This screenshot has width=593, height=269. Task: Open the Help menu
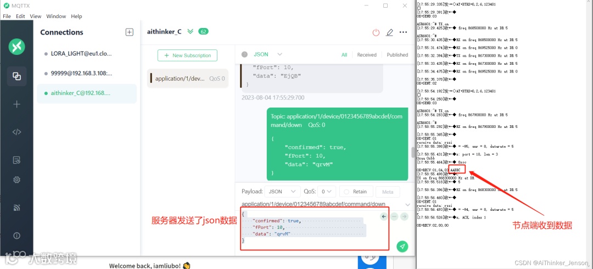point(76,16)
